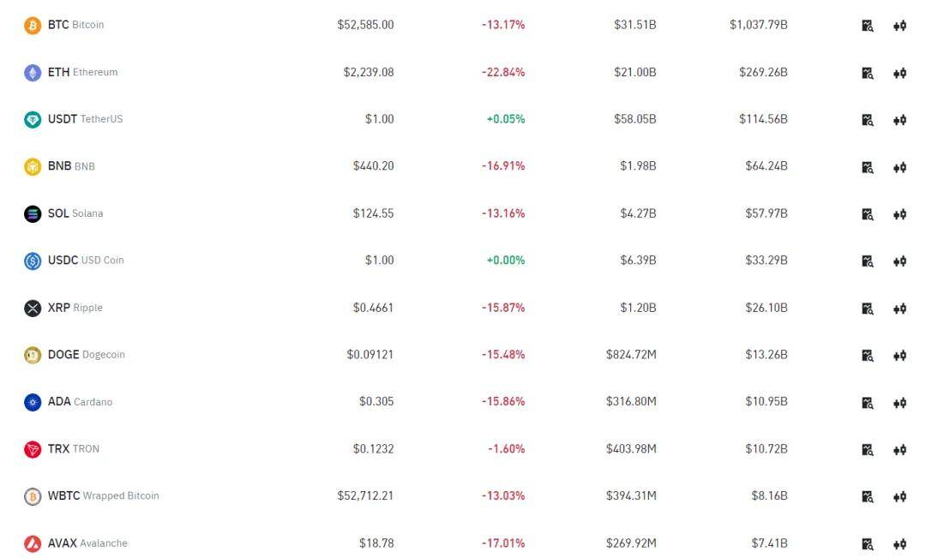Click the candlestick trade icon for Cardano
The width and height of the screenshot is (926, 558).
[899, 403]
